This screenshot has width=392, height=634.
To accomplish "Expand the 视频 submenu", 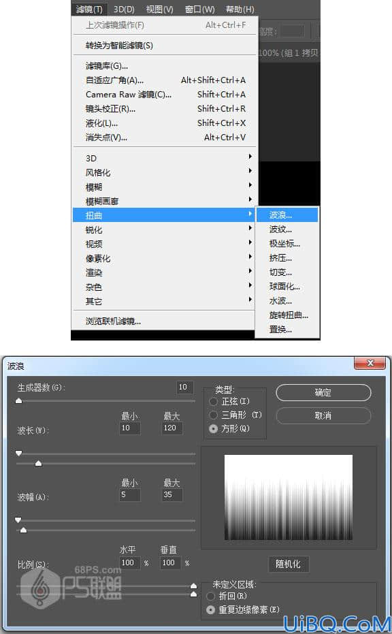I will (x=165, y=244).
